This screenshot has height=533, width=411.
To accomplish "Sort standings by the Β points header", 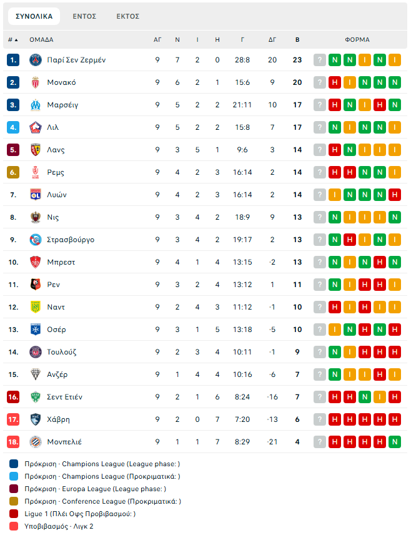I will [297, 39].
